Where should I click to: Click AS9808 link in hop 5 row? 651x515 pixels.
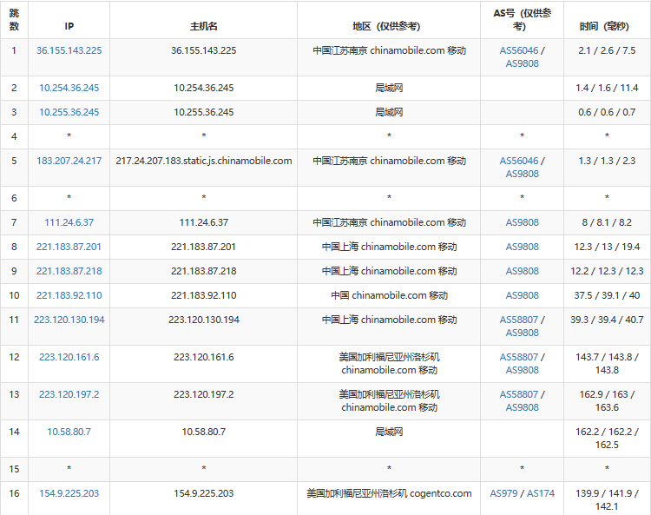(x=522, y=174)
